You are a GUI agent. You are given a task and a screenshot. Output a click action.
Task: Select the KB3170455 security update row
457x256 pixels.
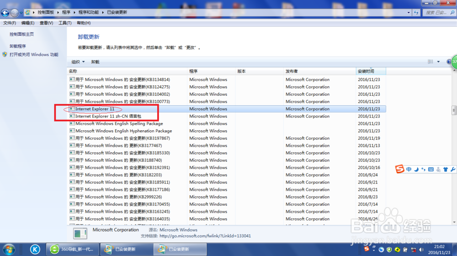[227, 204]
